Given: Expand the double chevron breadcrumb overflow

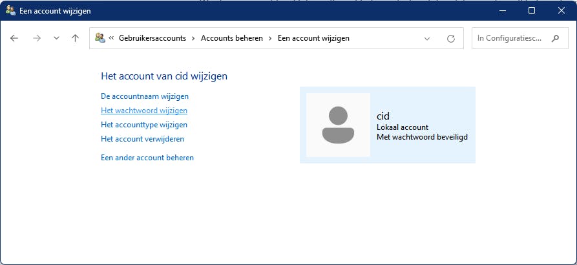Looking at the screenshot, I should [112, 38].
